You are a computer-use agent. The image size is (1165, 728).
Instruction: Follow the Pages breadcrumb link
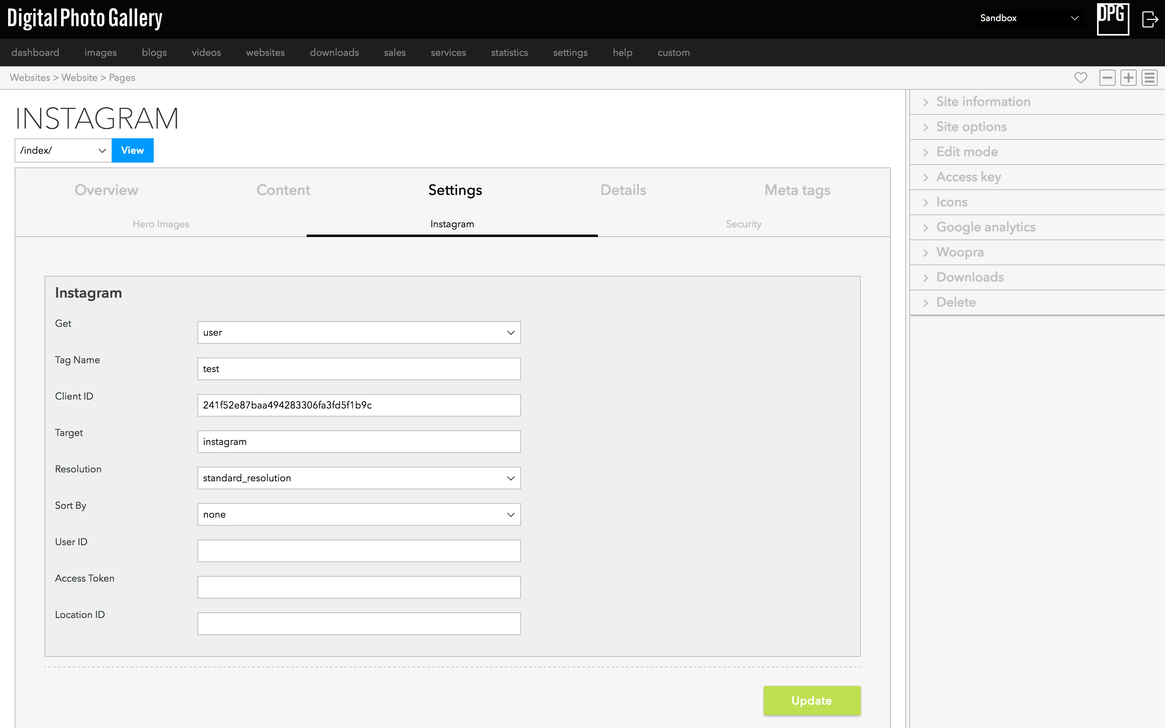coord(122,78)
